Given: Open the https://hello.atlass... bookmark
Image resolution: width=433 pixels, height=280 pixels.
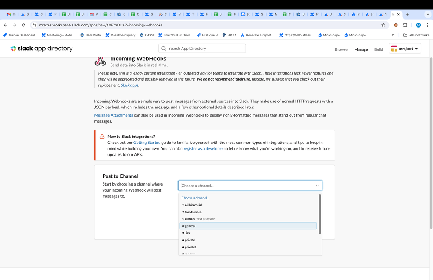Looking at the screenshot, I should point(296,35).
